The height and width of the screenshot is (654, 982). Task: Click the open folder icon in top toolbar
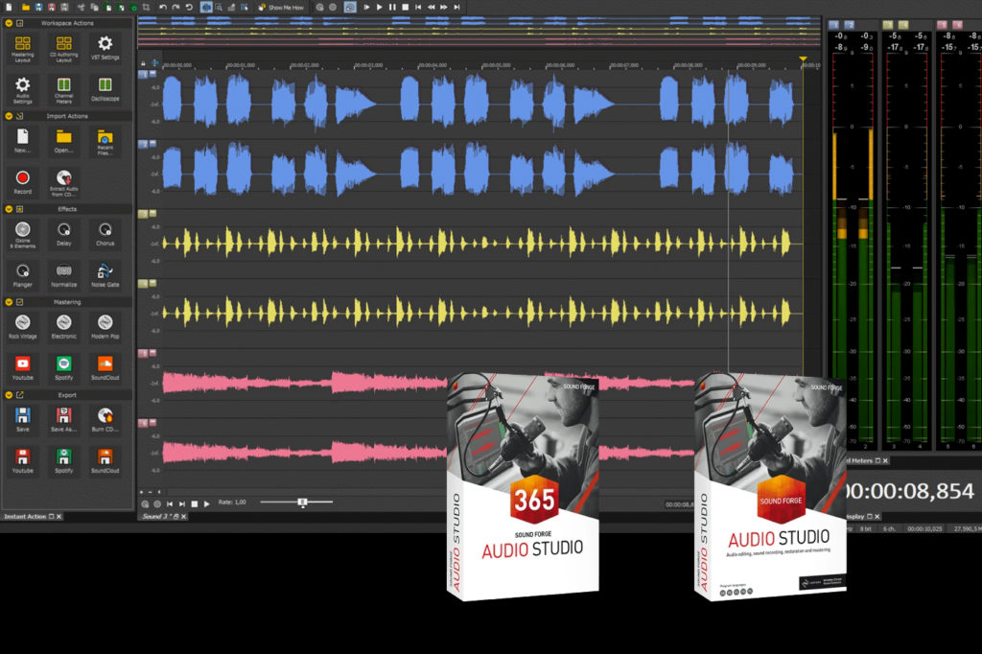coord(26,7)
